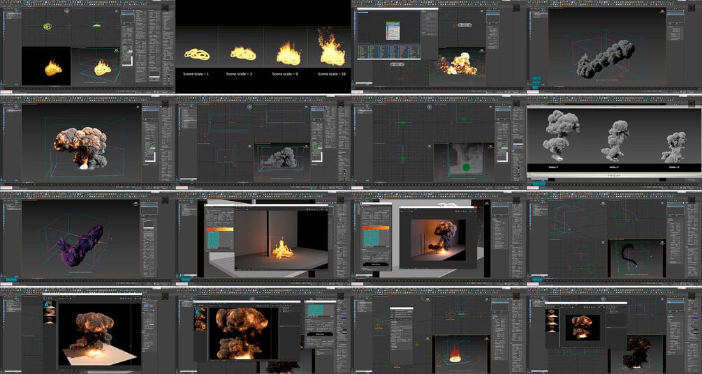Image resolution: width=702 pixels, height=374 pixels.
Task: Click the orange gradient bar beside the smoke-room render
Action: click(376, 227)
